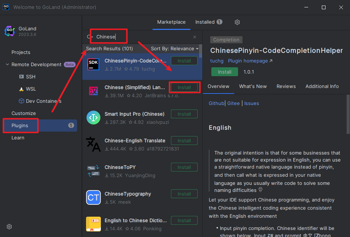Open Plugin homepage link
This screenshot has width=350, height=237.
pyautogui.click(x=250, y=61)
